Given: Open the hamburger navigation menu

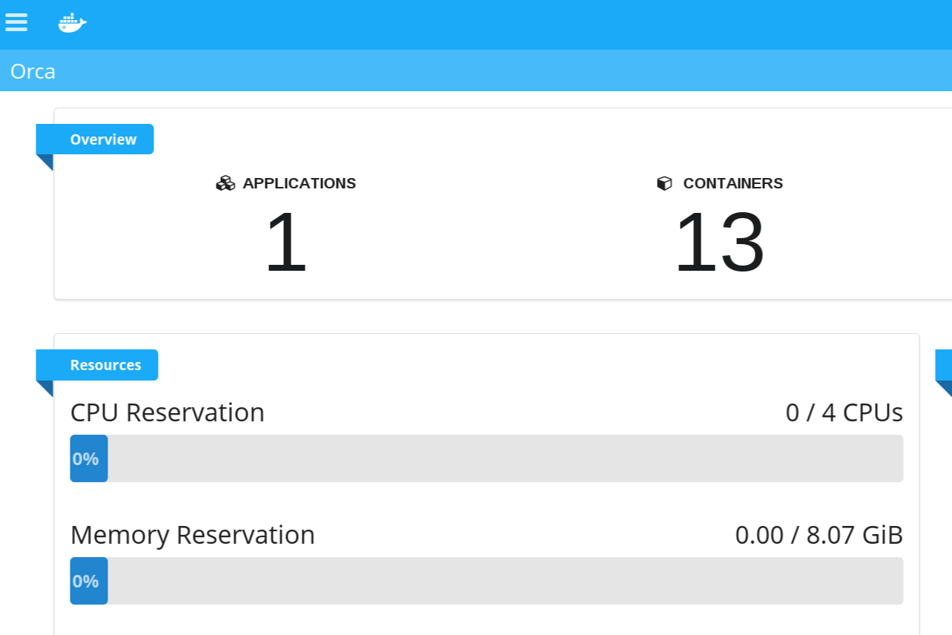Looking at the screenshot, I should pos(16,22).
